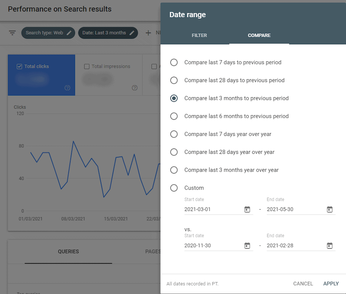Click the CANCEL button
Image resolution: width=346 pixels, height=294 pixels.
tap(303, 284)
